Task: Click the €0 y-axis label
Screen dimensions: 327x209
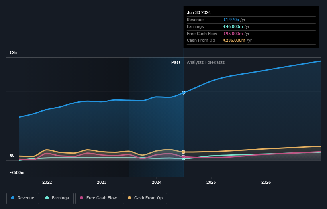Action: (12, 155)
